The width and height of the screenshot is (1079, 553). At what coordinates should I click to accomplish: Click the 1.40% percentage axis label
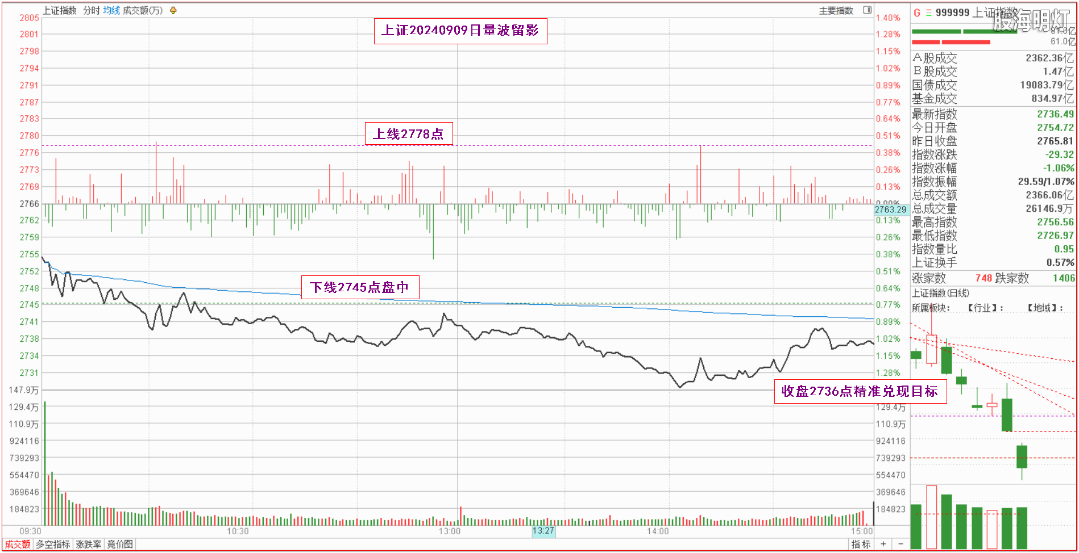(888, 18)
